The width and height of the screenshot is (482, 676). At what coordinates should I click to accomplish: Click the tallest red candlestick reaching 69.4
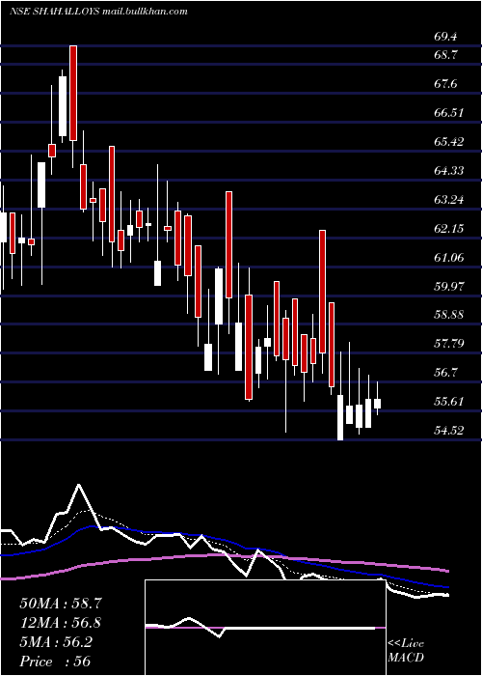(x=73, y=93)
